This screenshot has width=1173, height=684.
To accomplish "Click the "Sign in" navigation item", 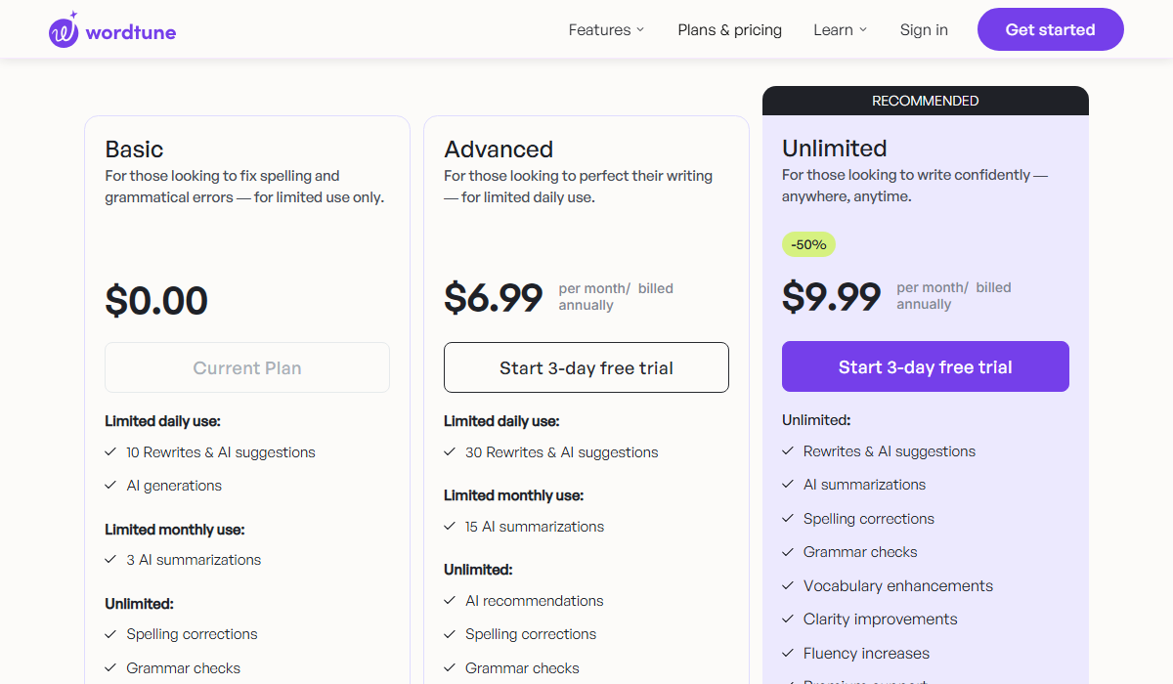I will [x=924, y=29].
